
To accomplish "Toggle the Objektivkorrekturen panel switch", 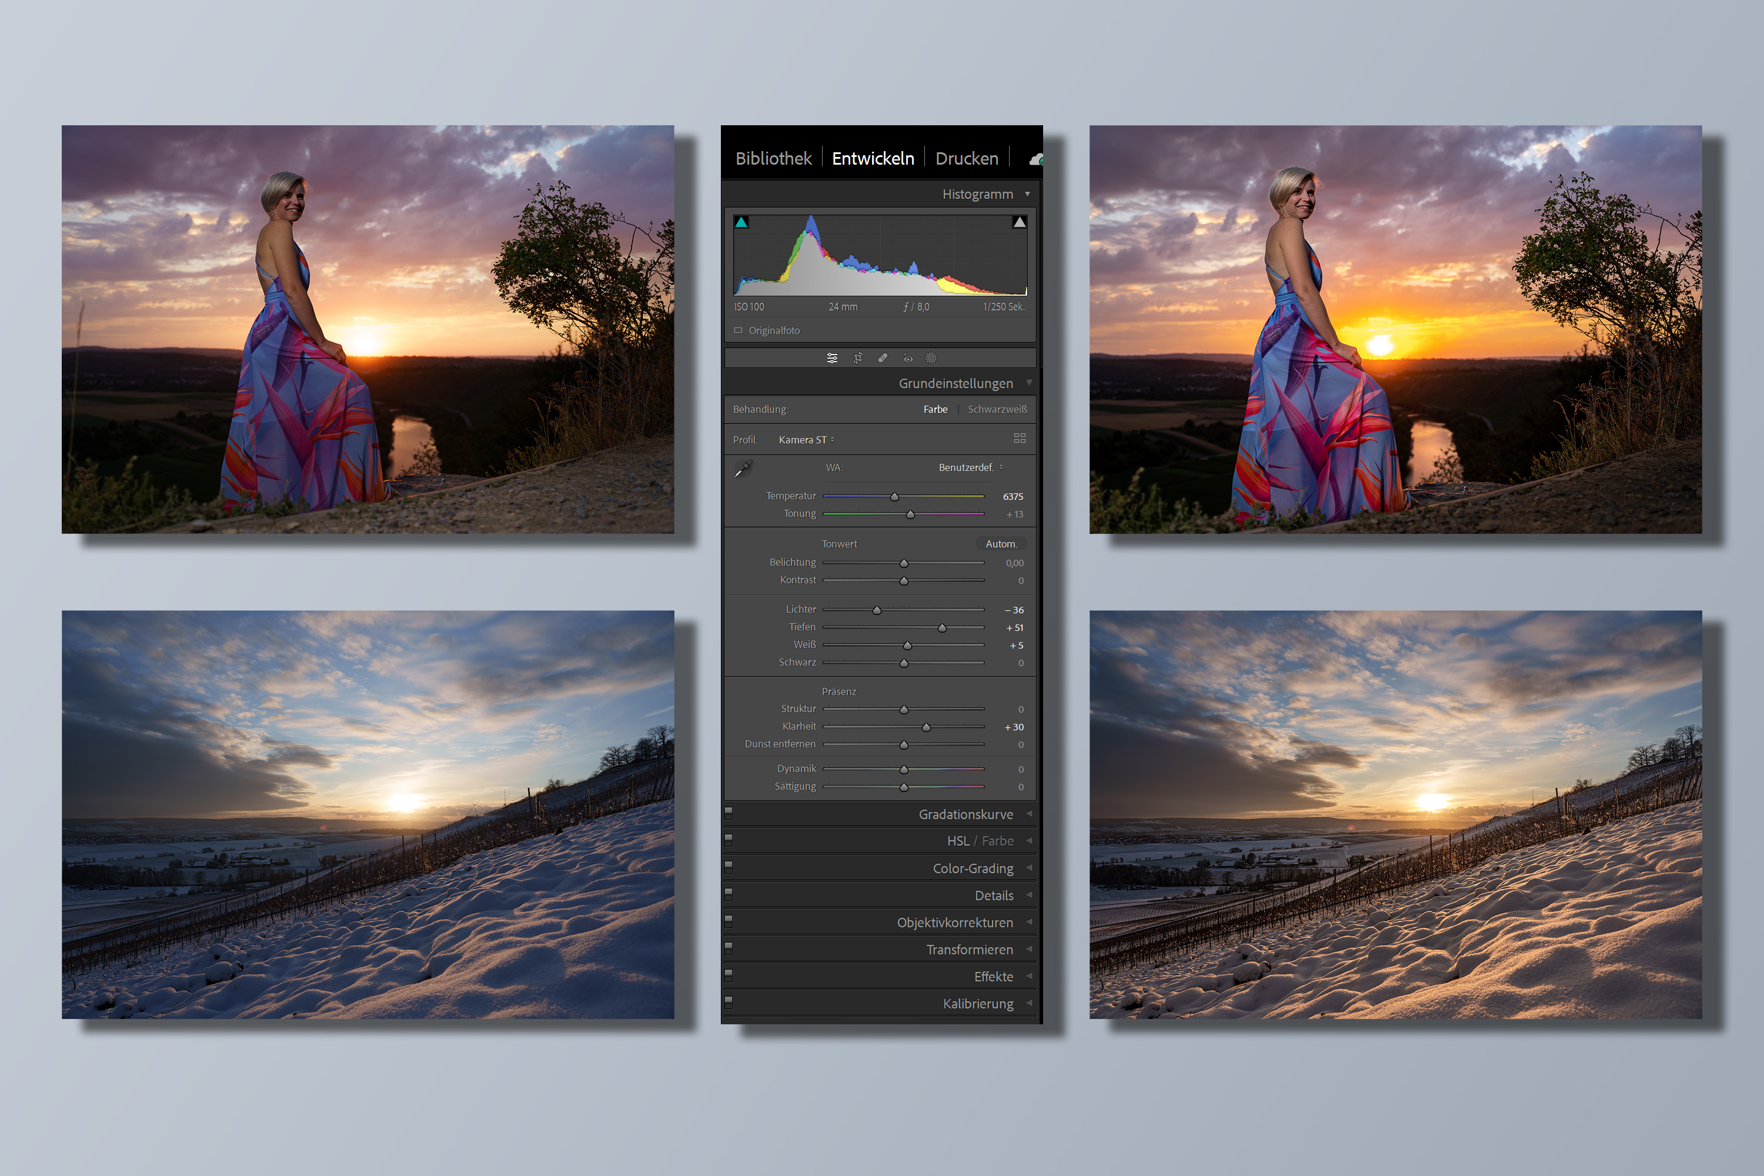I will [x=729, y=921].
